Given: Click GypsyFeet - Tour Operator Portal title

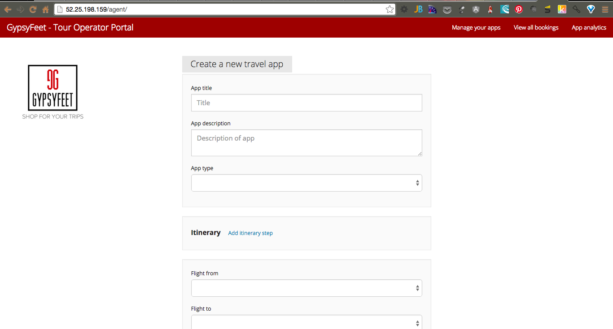Looking at the screenshot, I should point(70,27).
